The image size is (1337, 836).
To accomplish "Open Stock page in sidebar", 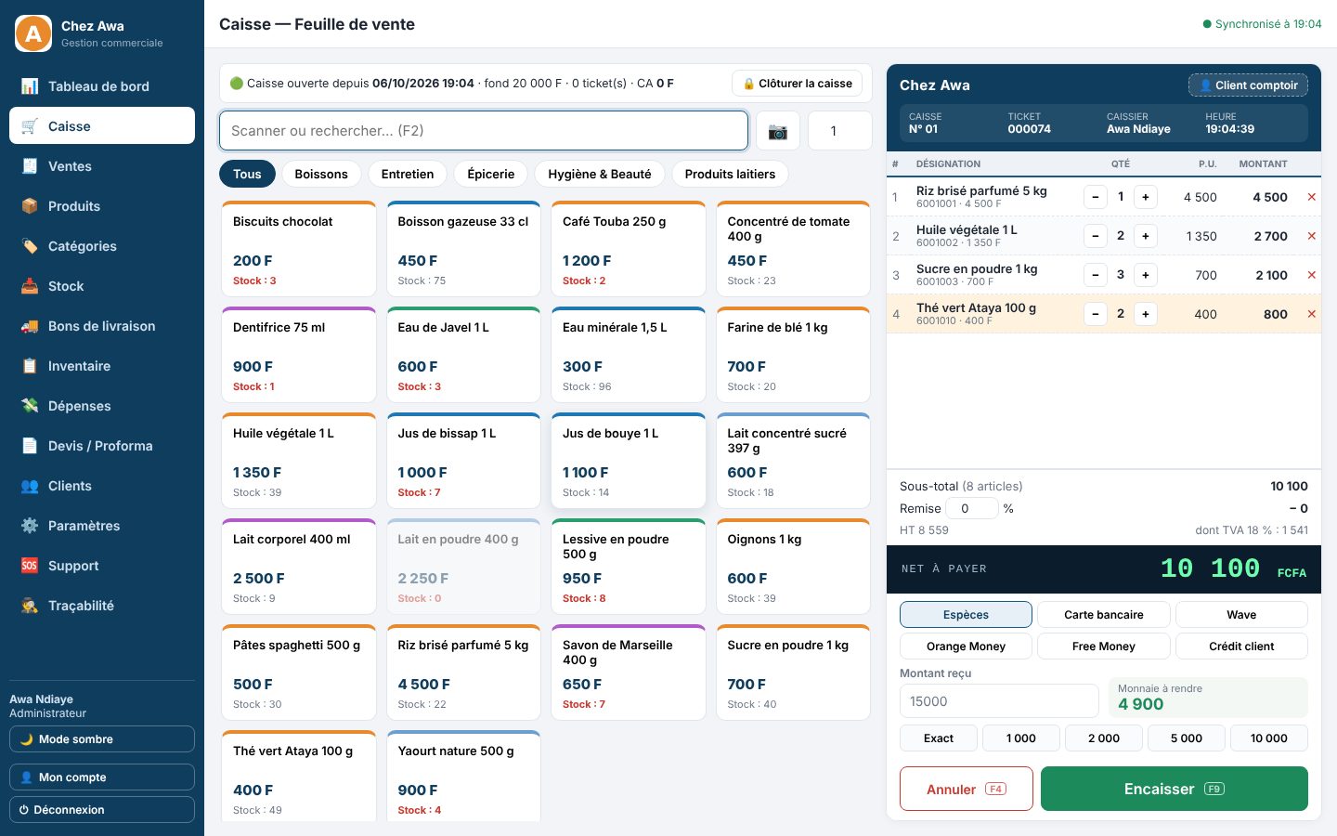I will [102, 286].
